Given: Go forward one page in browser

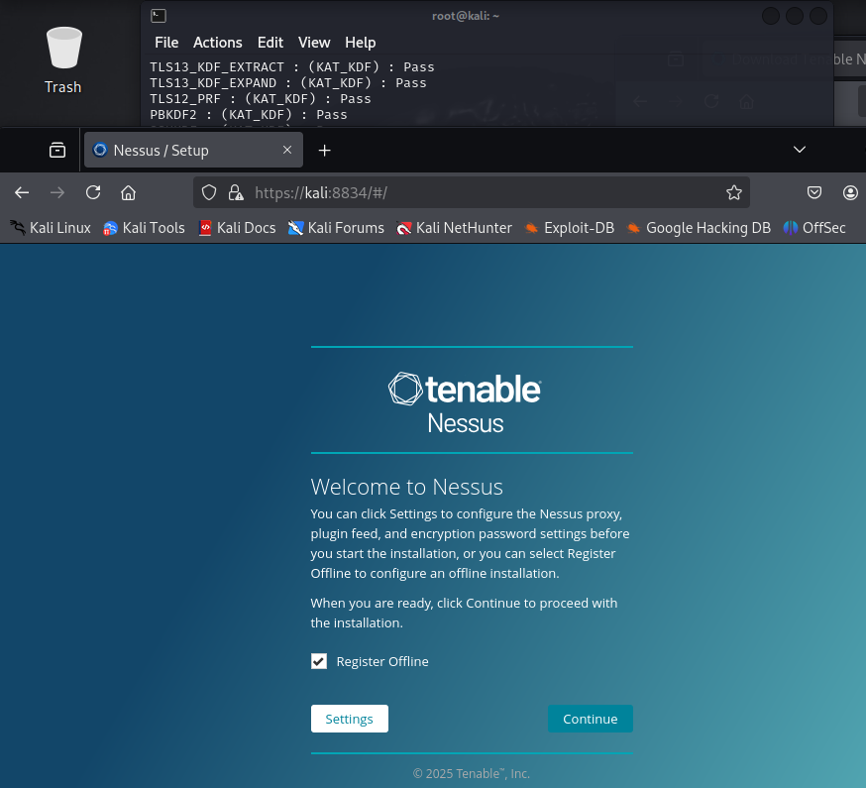Looking at the screenshot, I should pyautogui.click(x=57, y=193).
